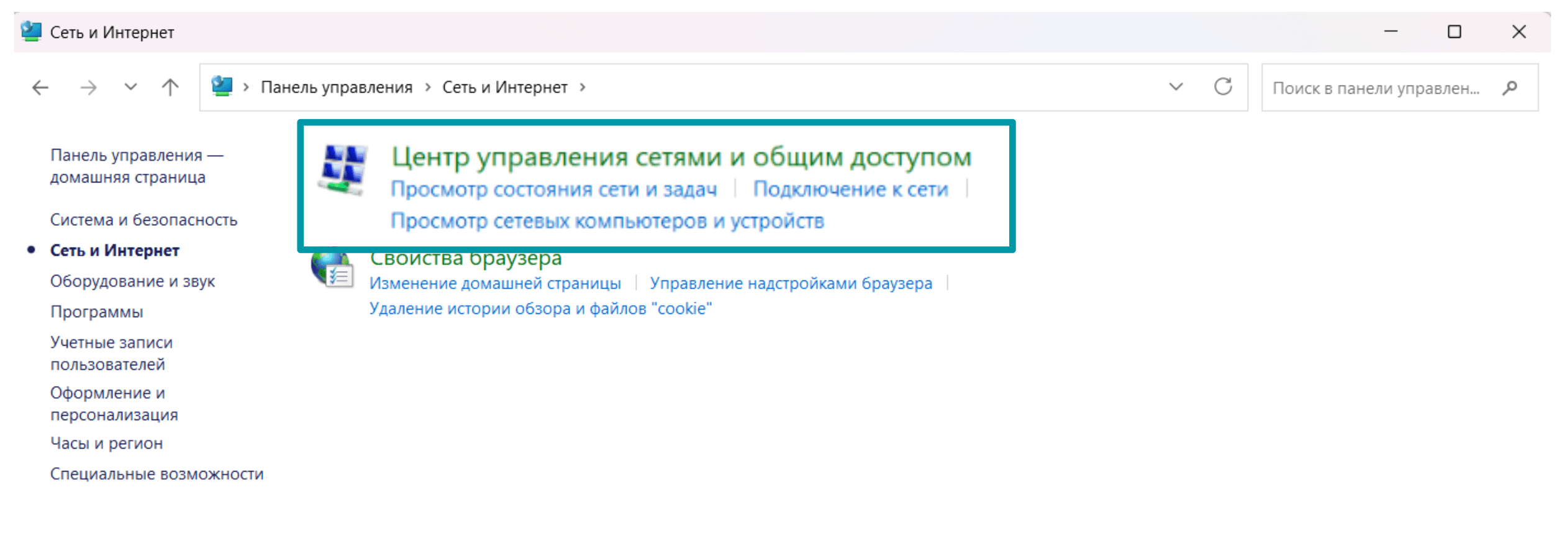Click Просмотр состояния сети и задач

click(553, 189)
